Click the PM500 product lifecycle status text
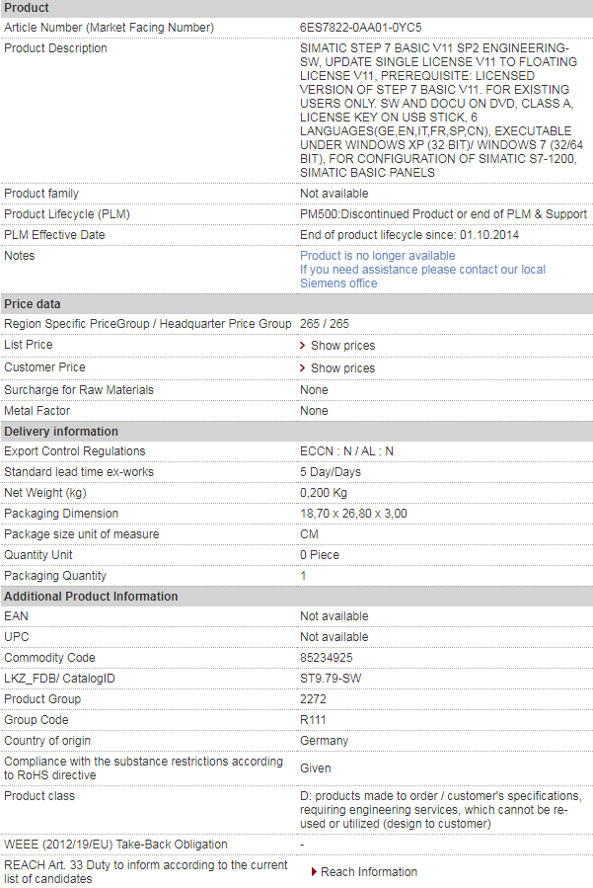This screenshot has height=888, width=593. [x=443, y=214]
